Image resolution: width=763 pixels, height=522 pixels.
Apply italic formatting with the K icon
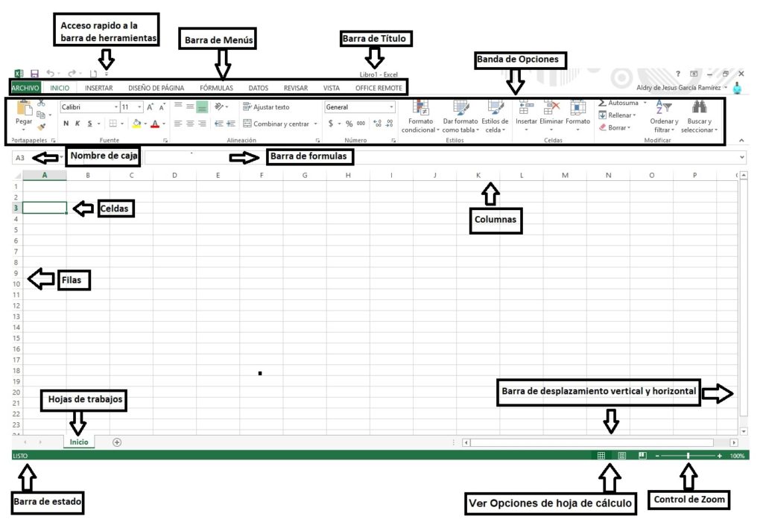pyautogui.click(x=77, y=122)
